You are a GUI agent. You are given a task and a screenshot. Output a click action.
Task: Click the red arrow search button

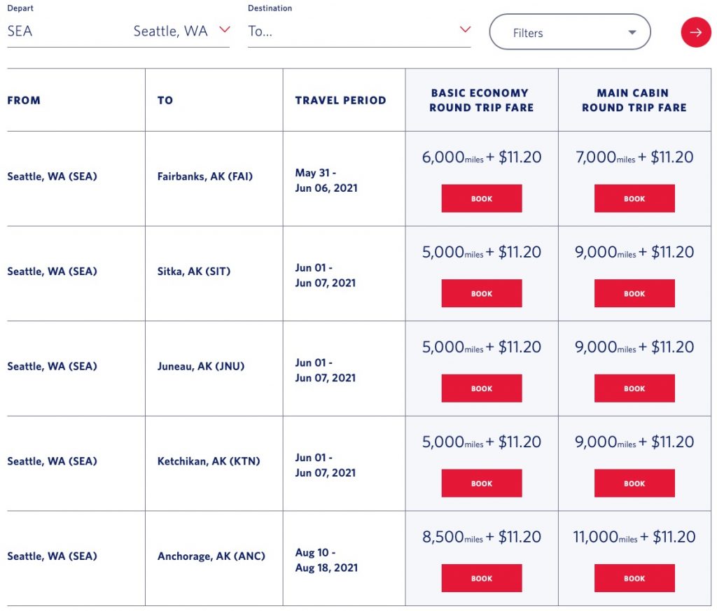(x=695, y=32)
